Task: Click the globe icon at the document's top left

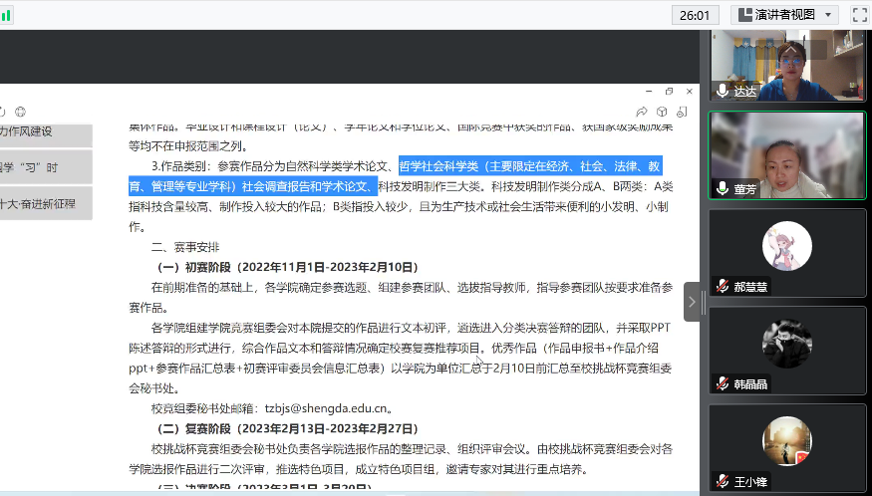Action: [20, 112]
